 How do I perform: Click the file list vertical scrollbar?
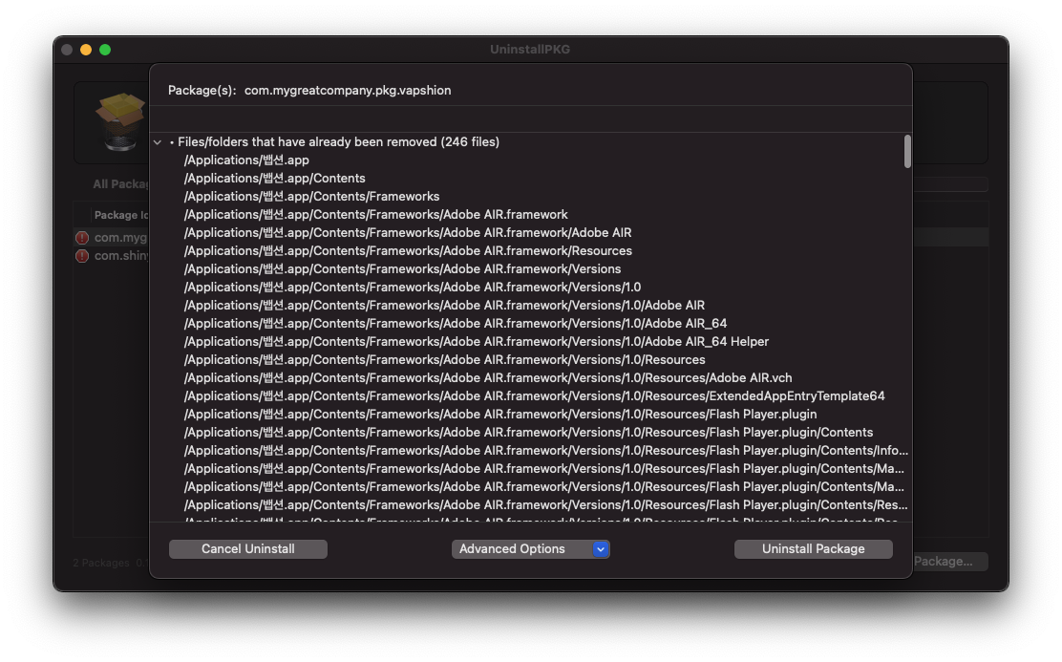907,151
